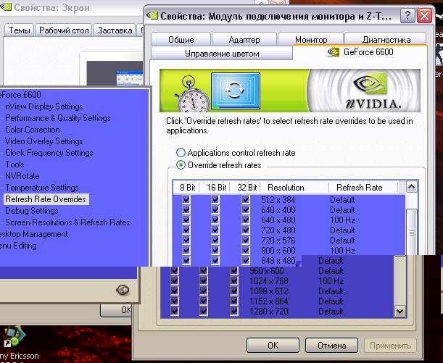This screenshot has height=363, width=443.
Task: Click the 16 Bit column header
Action: (215, 188)
